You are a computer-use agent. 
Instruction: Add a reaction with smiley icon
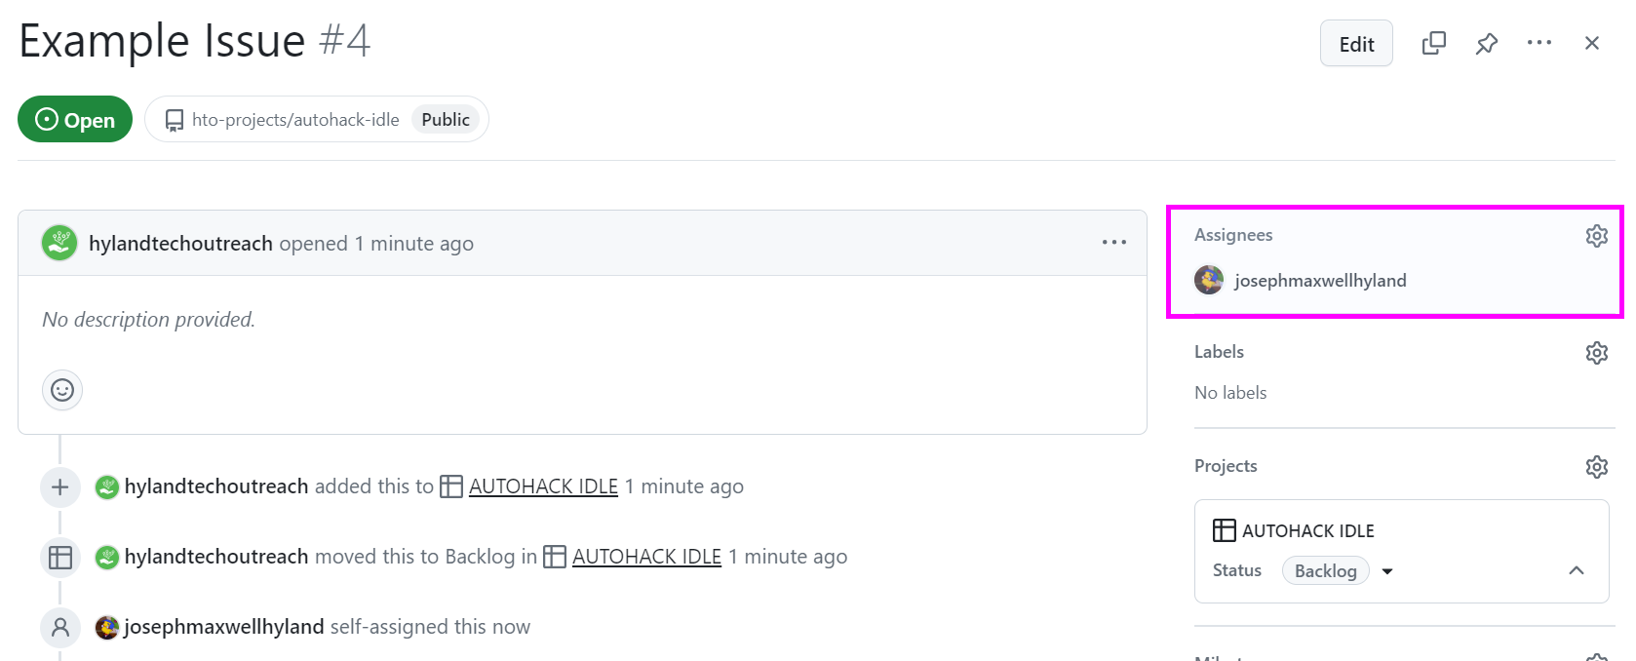(x=62, y=390)
